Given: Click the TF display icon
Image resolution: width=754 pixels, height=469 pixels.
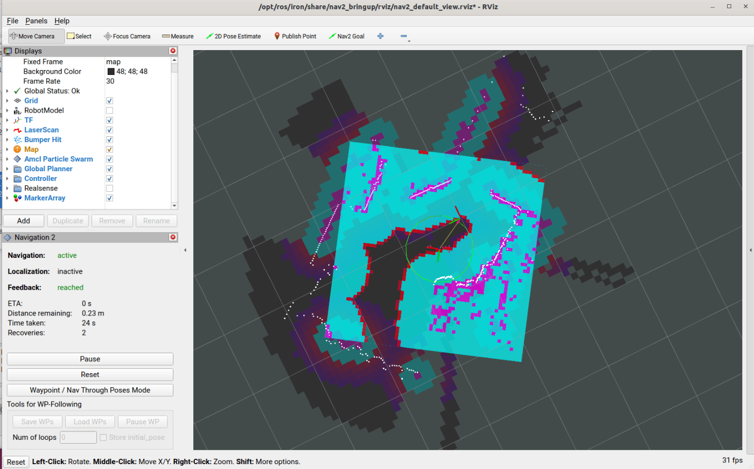Looking at the screenshot, I should click(x=17, y=120).
